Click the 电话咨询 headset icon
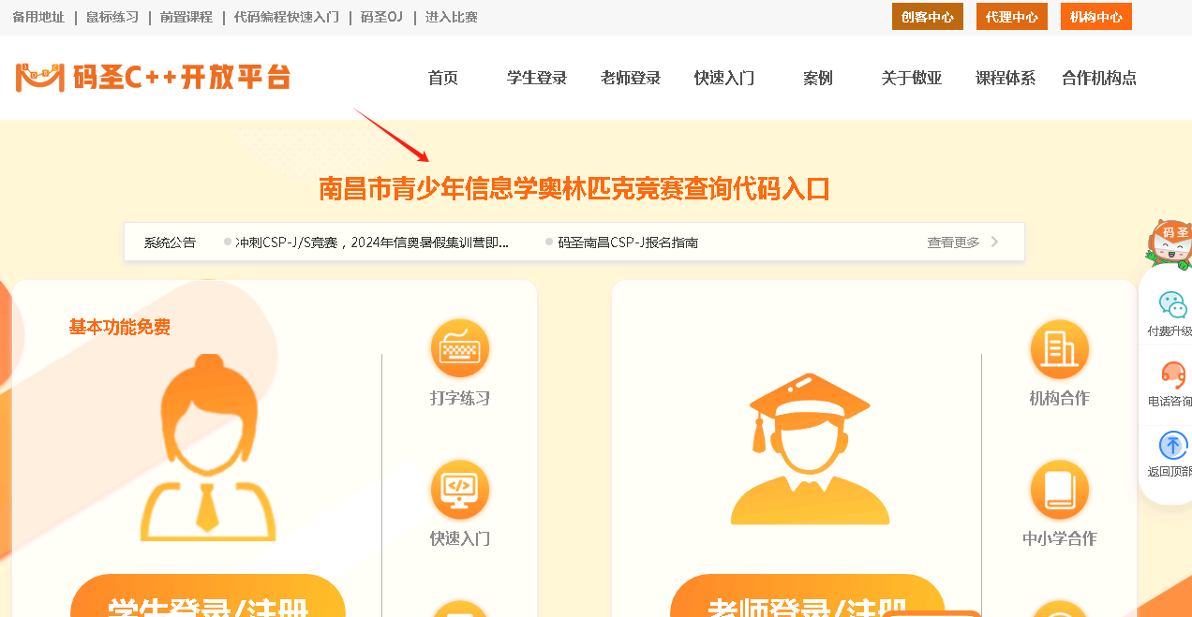Viewport: 1192px width, 617px height. 1171,375
